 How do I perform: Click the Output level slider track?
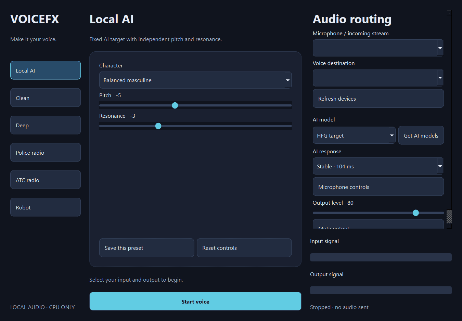[x=378, y=213]
